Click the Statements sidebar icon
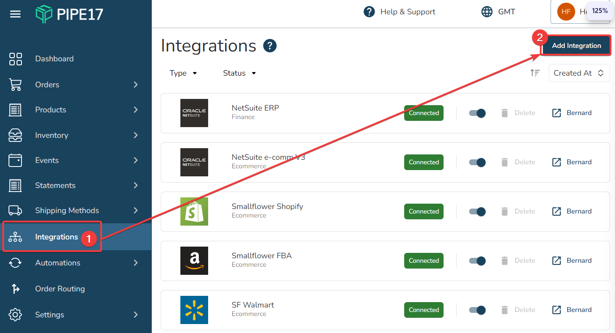This screenshot has width=615, height=333. 15,185
